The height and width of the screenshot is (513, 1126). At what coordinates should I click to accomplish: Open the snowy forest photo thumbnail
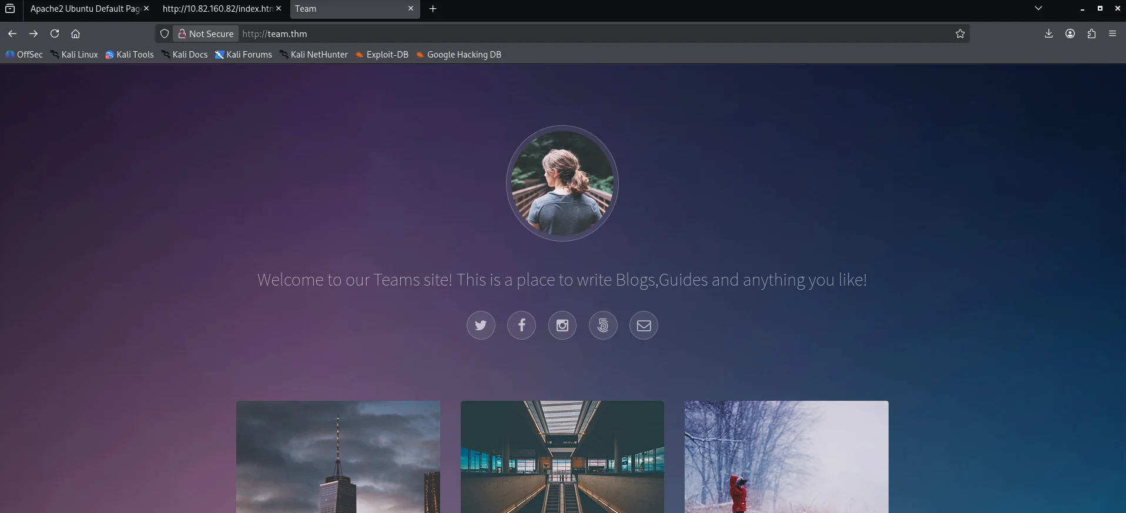[786, 457]
